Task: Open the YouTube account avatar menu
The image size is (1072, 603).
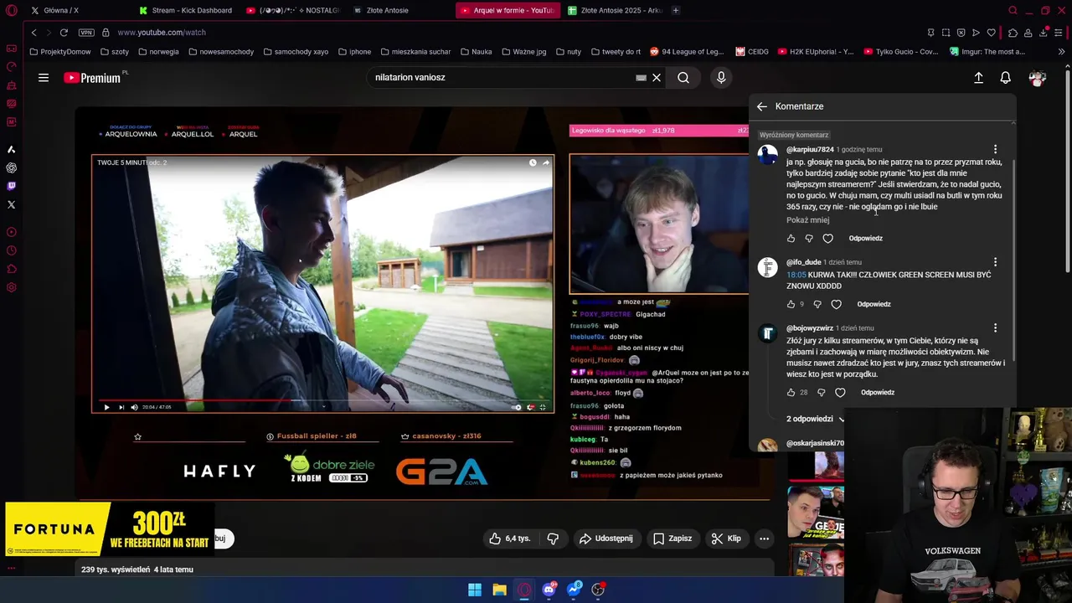Action: click(x=1038, y=78)
